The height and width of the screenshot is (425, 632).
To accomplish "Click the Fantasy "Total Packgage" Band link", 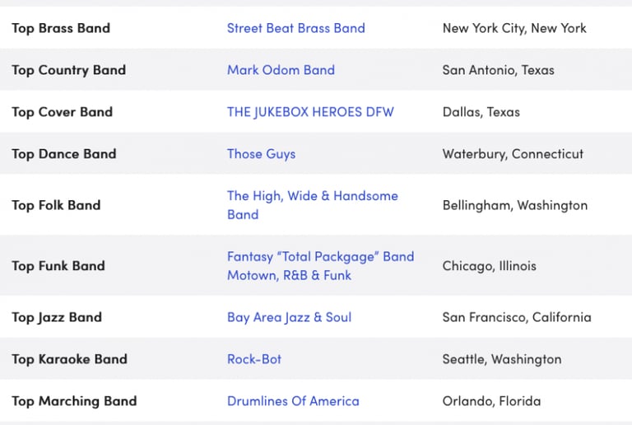I will coord(320,257).
